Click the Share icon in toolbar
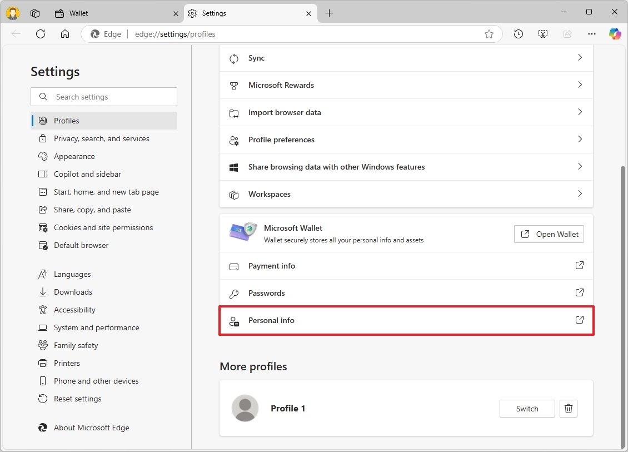The height and width of the screenshot is (452, 628). (567, 34)
